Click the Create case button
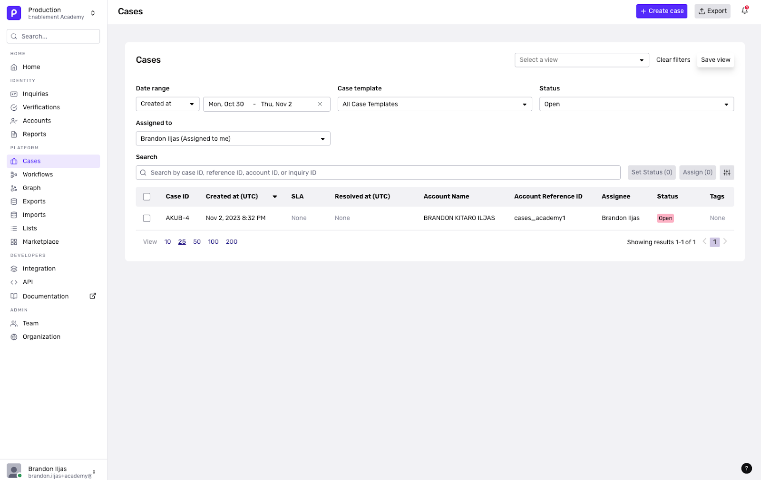The image size is (761, 480). pos(662,11)
